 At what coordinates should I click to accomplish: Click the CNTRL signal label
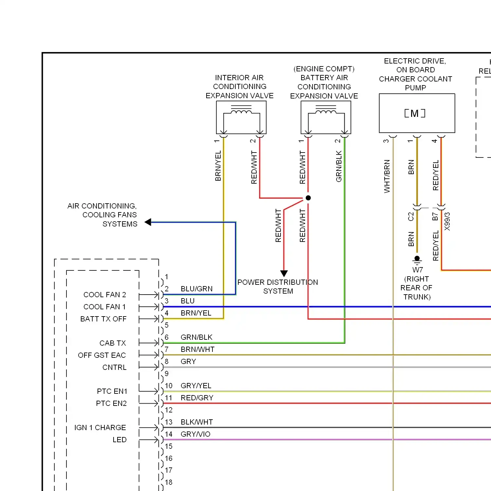[x=115, y=368]
